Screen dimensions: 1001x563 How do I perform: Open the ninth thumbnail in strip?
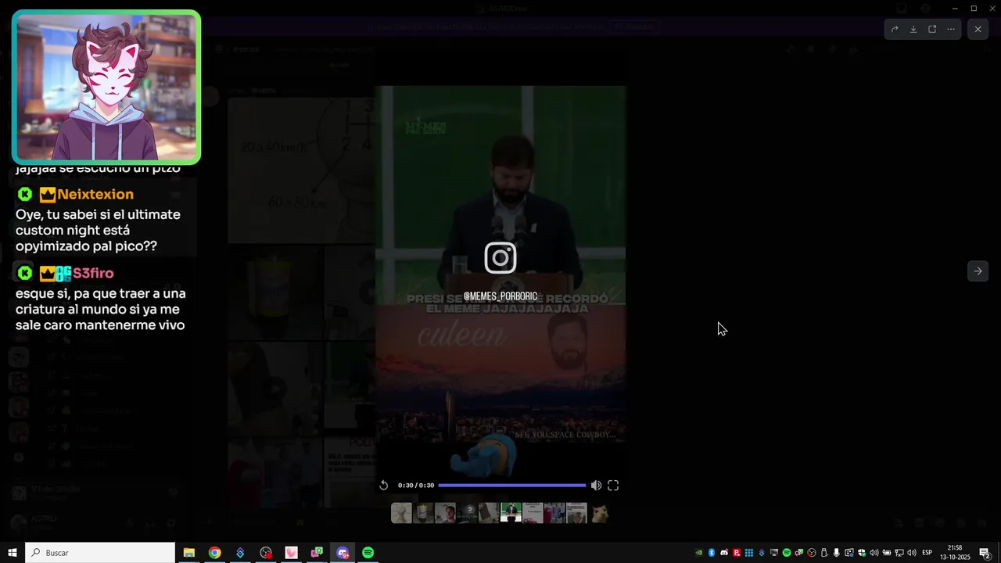click(576, 513)
